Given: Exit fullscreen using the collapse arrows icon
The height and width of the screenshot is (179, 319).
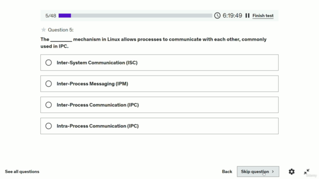Looking at the screenshot, I should click(307, 172).
